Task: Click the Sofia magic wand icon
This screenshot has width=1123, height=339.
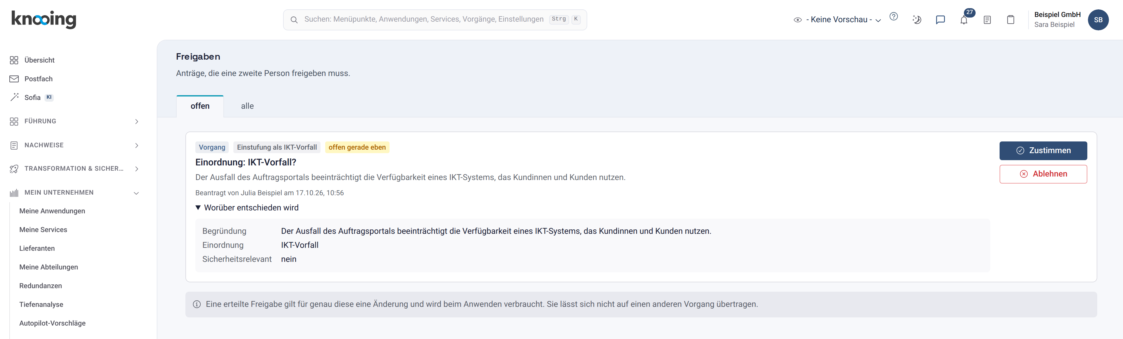Action: pyautogui.click(x=14, y=97)
